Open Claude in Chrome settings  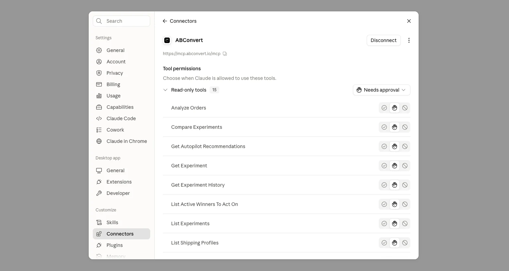[x=121, y=141]
